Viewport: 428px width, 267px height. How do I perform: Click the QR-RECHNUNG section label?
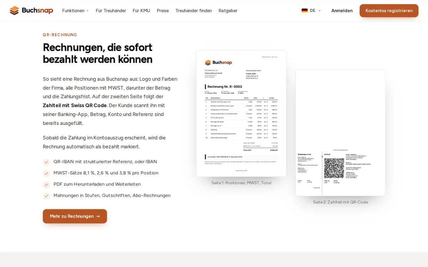coord(60,35)
